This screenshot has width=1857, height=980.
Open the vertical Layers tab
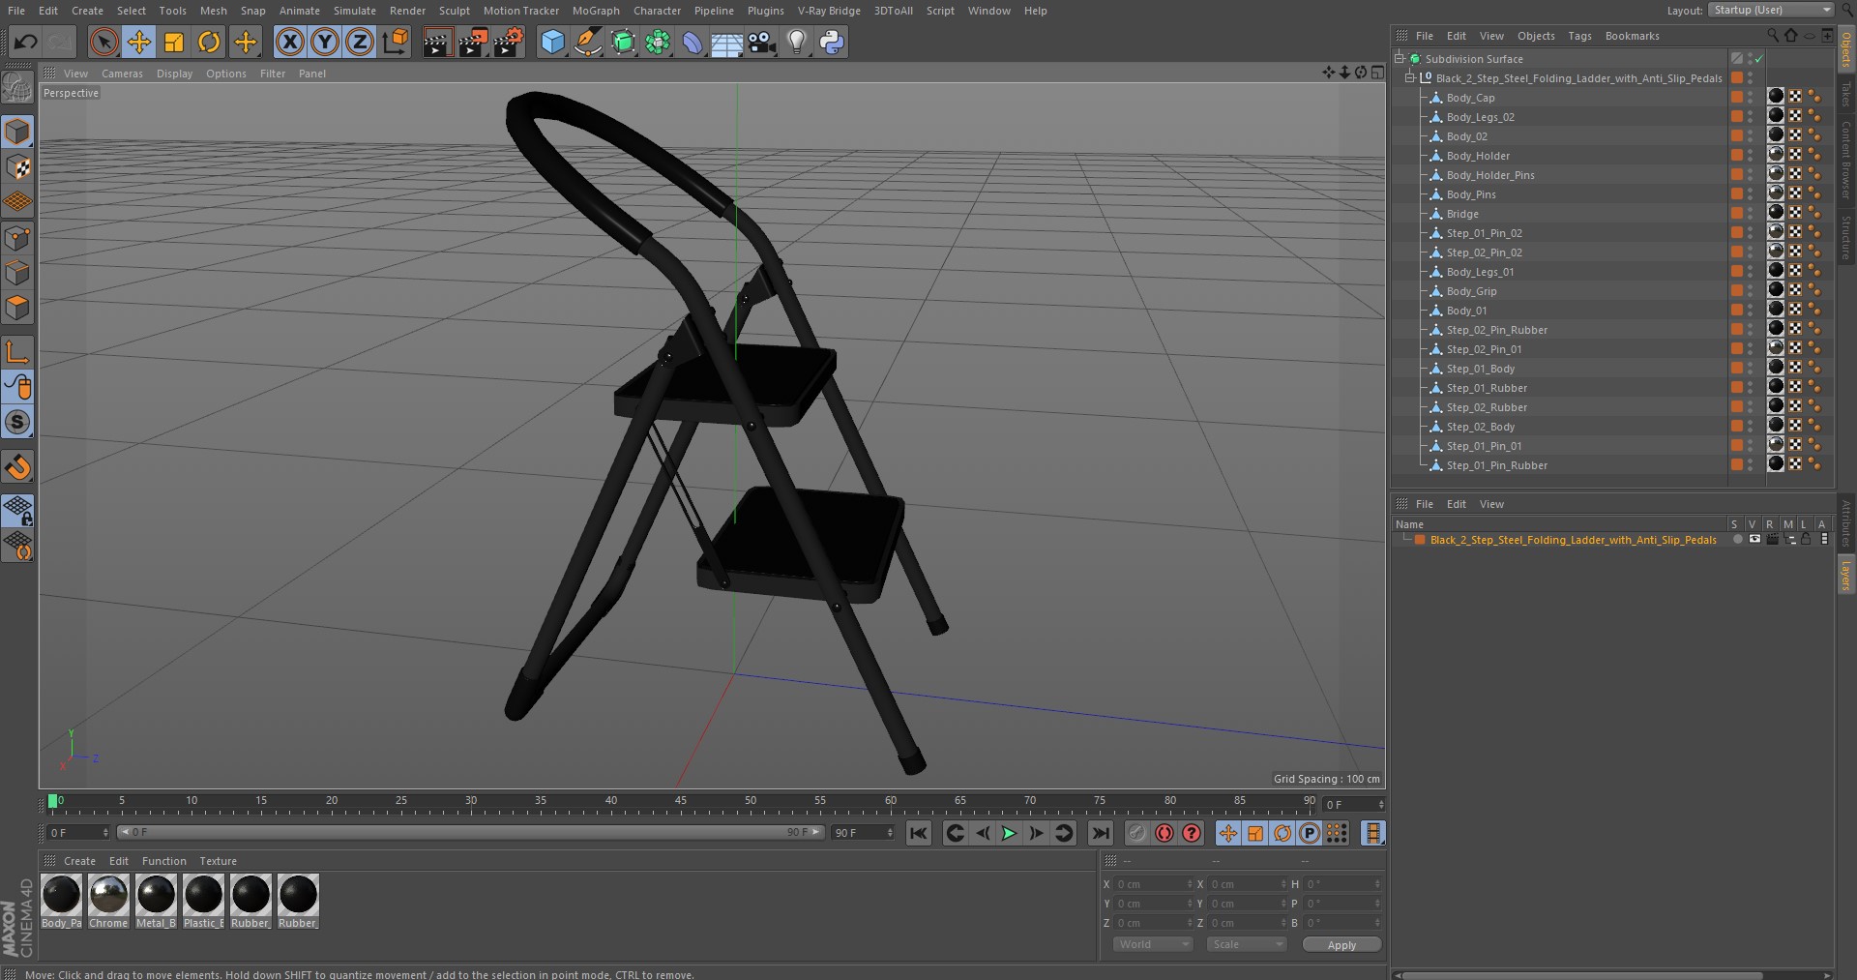click(1845, 577)
